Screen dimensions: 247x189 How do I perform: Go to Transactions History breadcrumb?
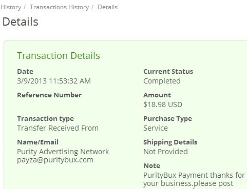pos(60,7)
